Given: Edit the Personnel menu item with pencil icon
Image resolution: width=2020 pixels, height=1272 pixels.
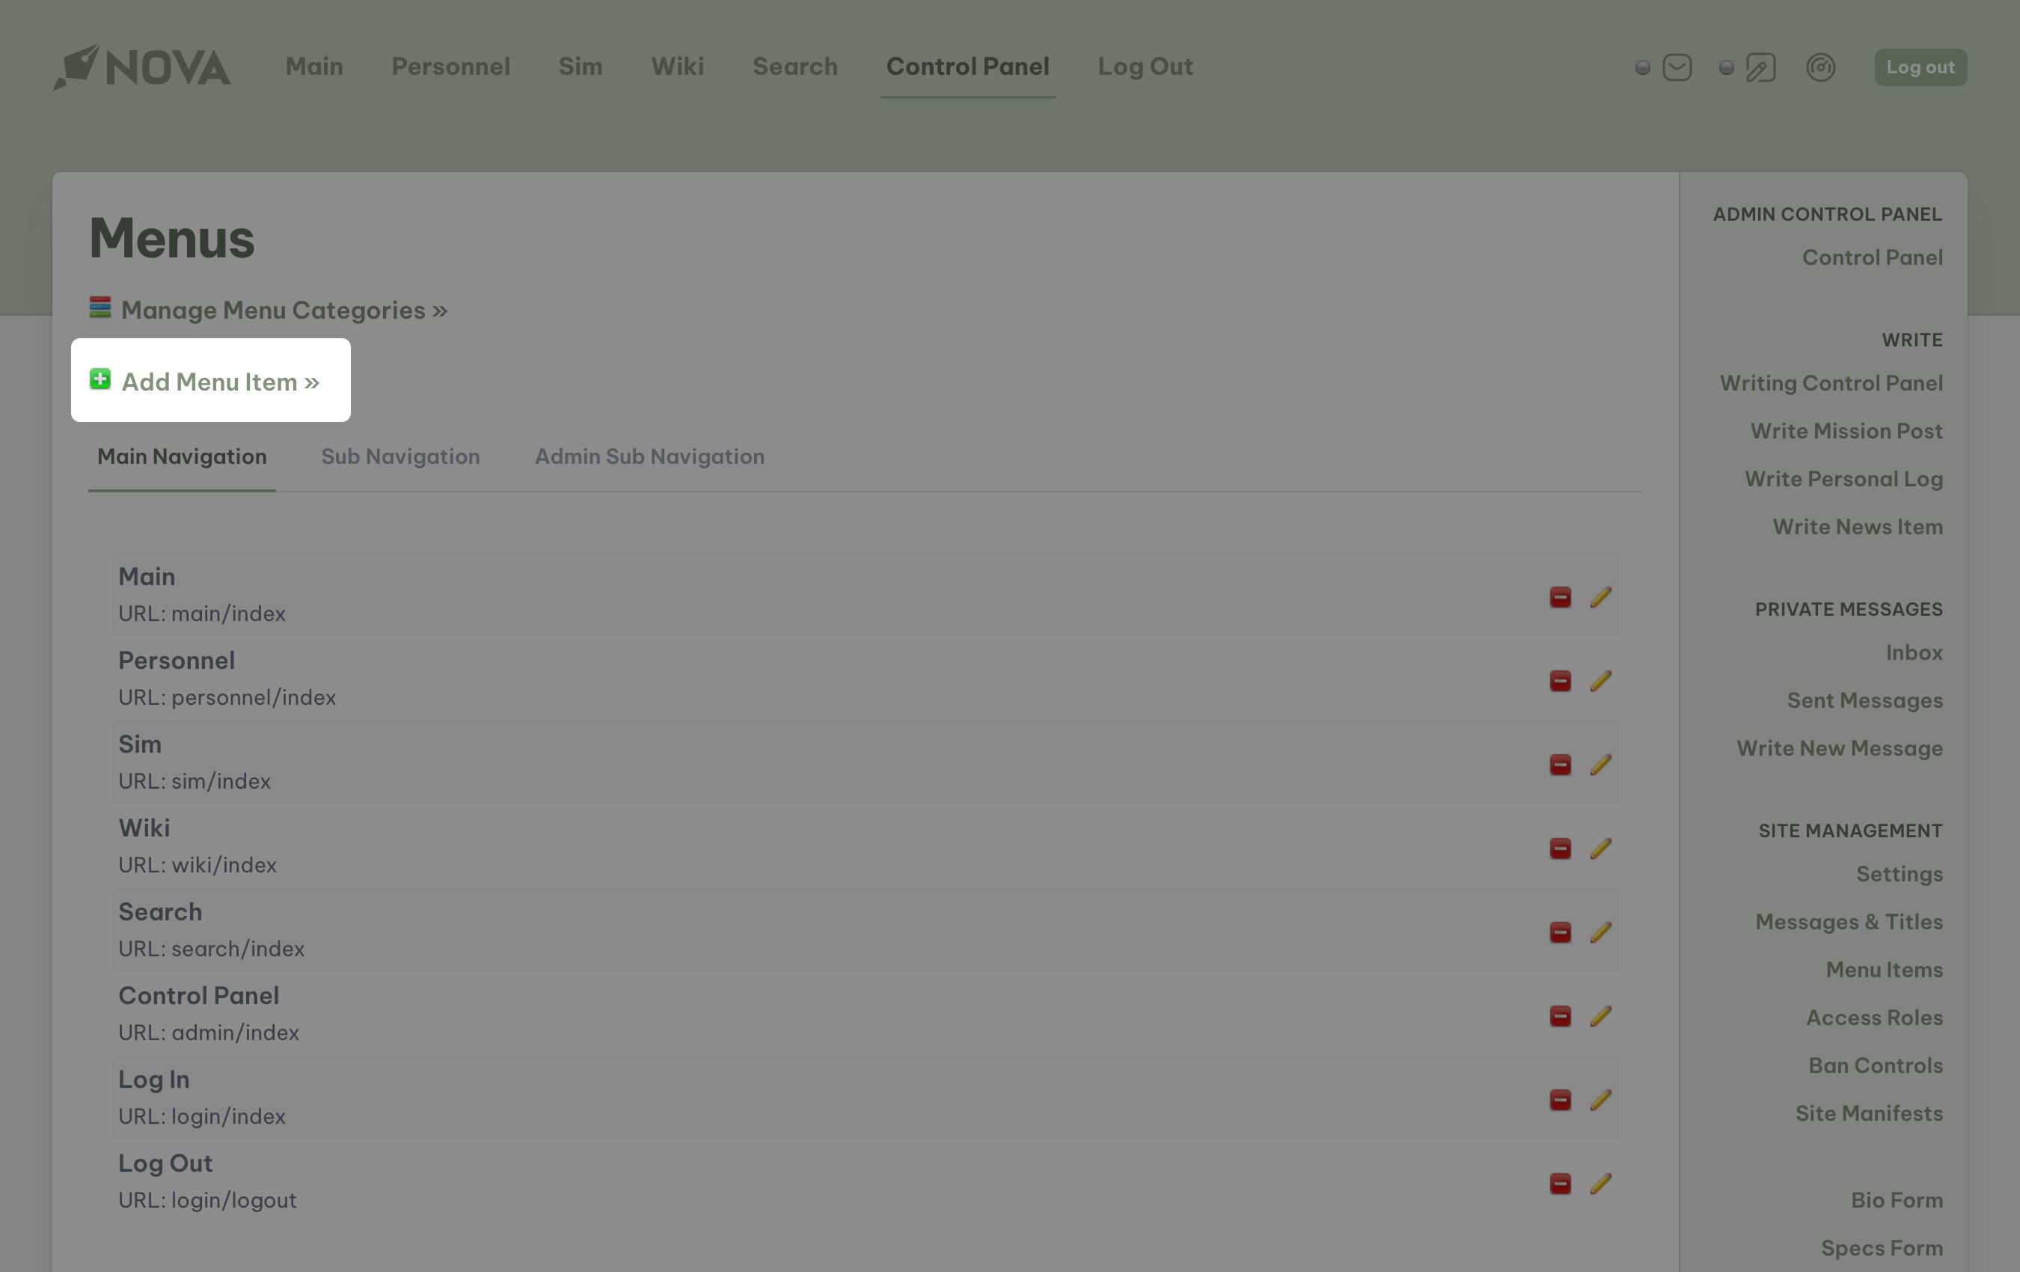Looking at the screenshot, I should point(1601,682).
